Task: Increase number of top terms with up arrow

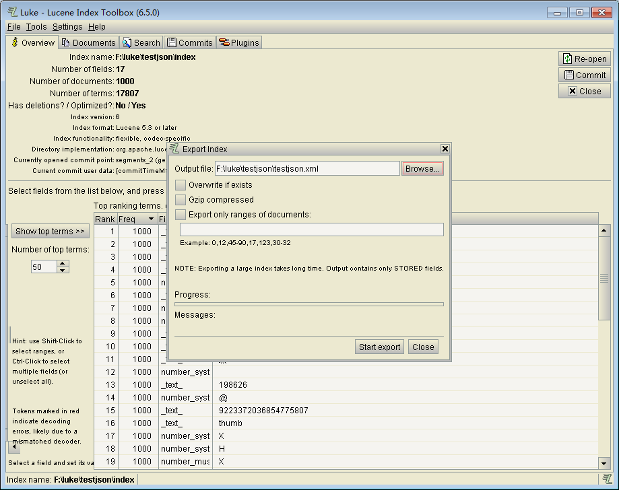Action: 63,264
